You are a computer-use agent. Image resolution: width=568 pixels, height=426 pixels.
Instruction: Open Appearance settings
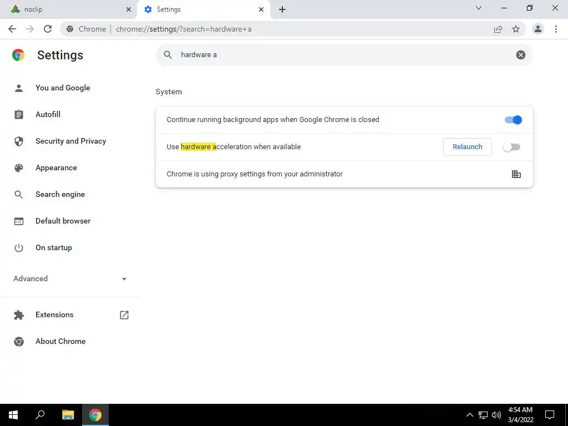coord(56,168)
